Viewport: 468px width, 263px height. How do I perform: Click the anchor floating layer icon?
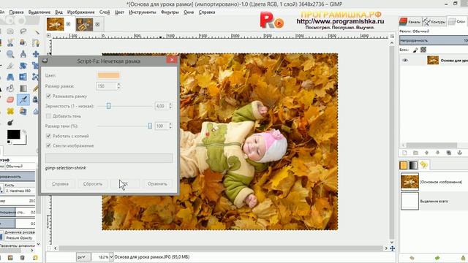tap(460, 153)
